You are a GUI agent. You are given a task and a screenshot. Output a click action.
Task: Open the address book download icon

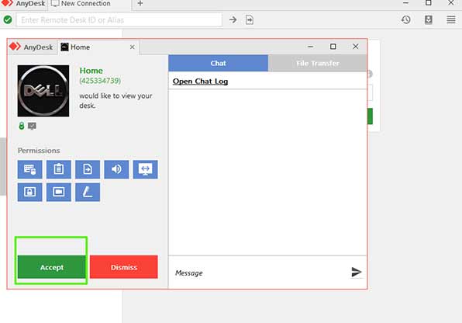coord(429,19)
